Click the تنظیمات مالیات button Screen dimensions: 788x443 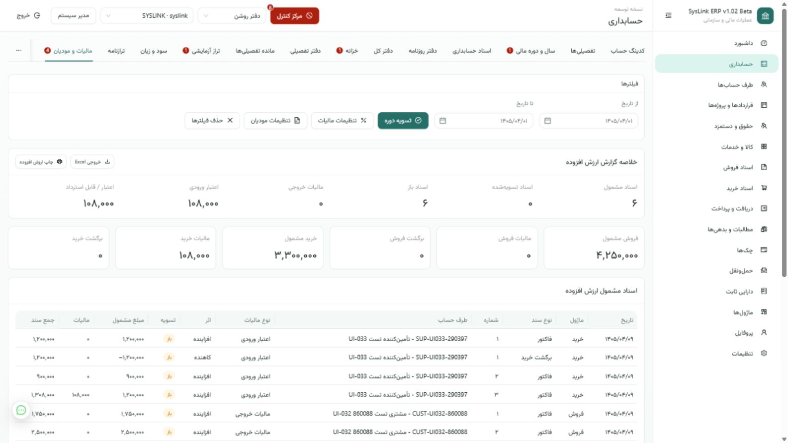click(342, 121)
